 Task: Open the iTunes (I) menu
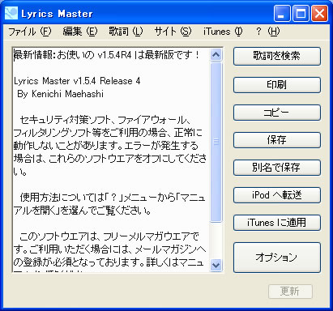tap(223, 32)
